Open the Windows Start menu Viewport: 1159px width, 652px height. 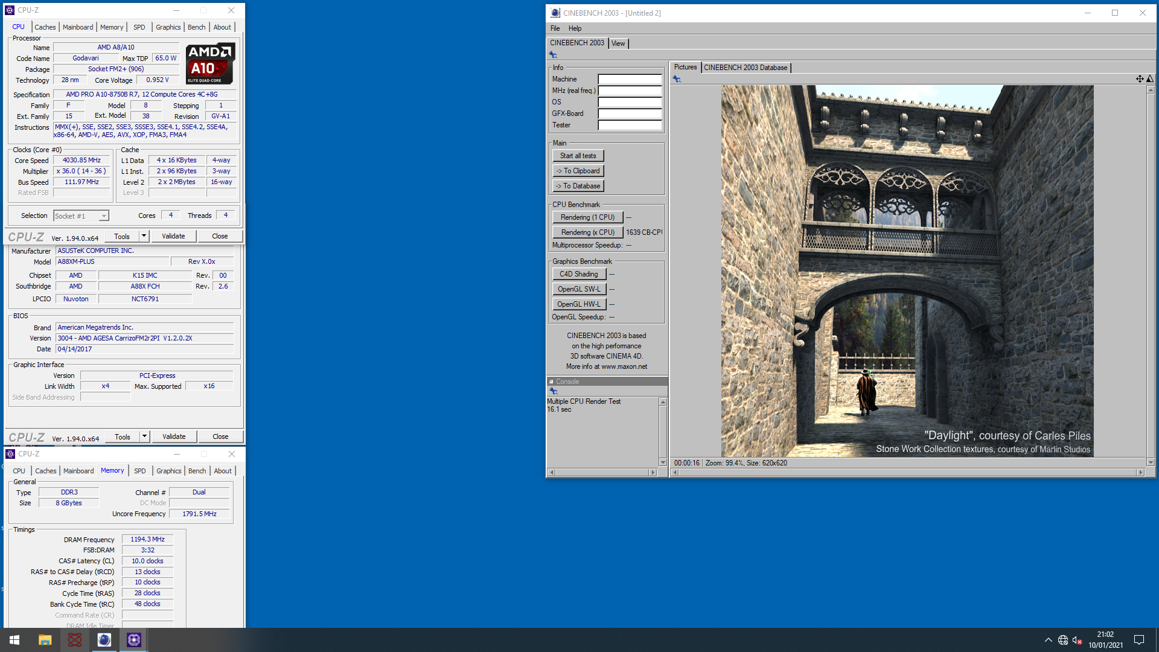[14, 640]
